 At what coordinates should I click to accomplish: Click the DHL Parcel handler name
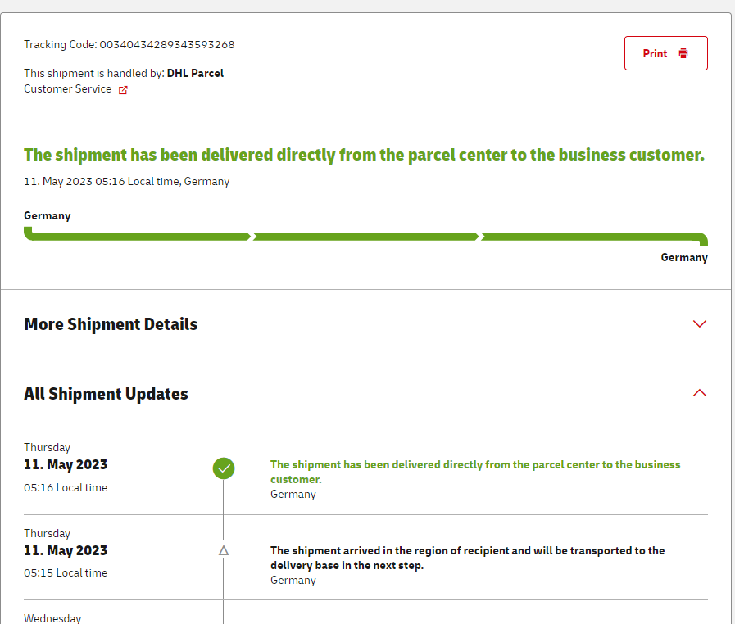click(x=195, y=73)
